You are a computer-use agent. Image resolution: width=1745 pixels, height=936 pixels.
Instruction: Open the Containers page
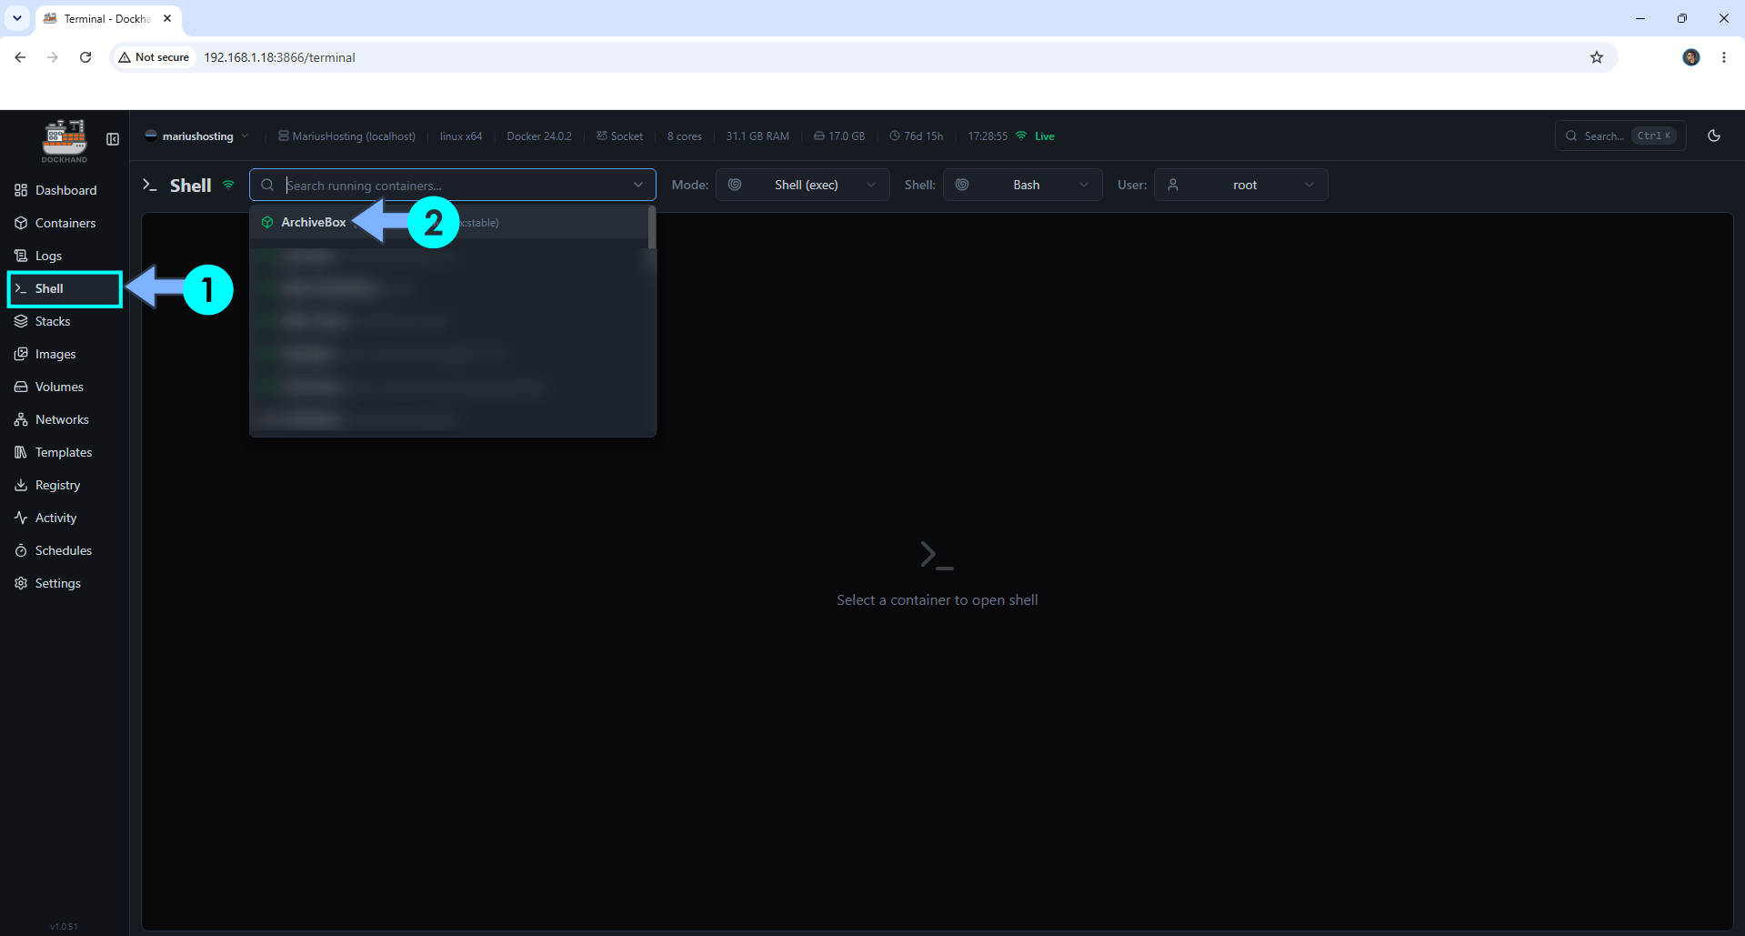tap(65, 223)
